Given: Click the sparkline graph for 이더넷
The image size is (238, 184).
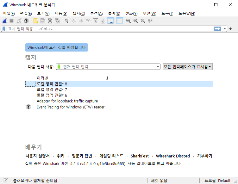Looking at the screenshot, I should [x=107, y=78].
